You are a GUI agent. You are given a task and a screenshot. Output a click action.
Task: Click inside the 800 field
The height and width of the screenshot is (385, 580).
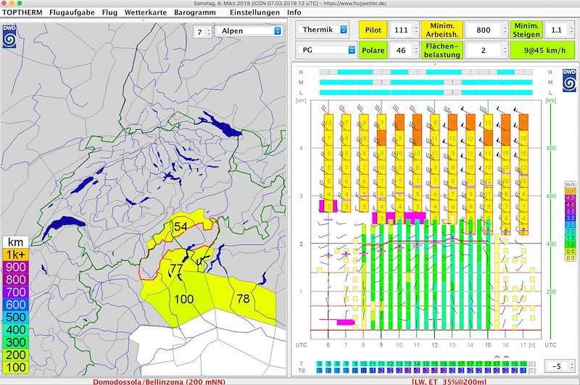pyautogui.click(x=483, y=30)
